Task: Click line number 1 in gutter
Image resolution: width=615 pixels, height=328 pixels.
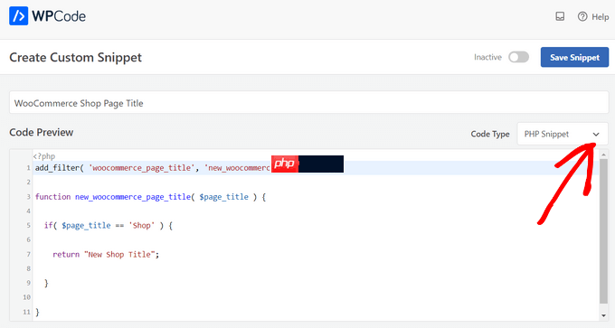Action: point(28,168)
